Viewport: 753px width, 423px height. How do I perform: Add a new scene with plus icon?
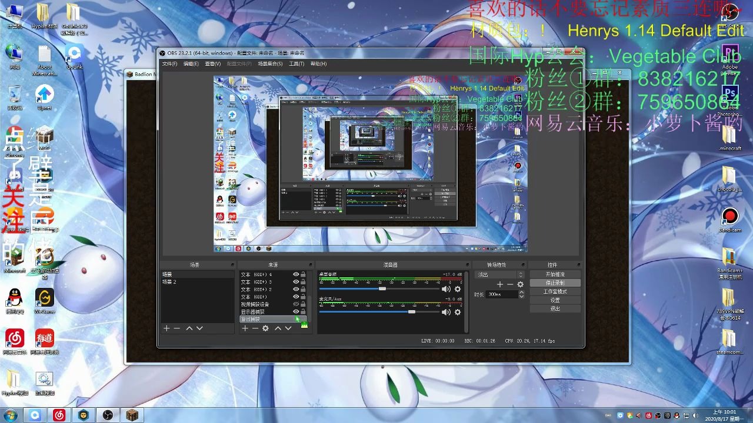pos(166,328)
